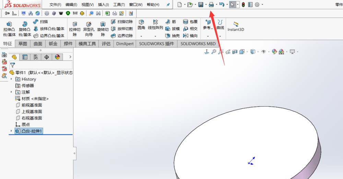Expand the History folder
The height and width of the screenshot is (179, 343).
[11, 79]
